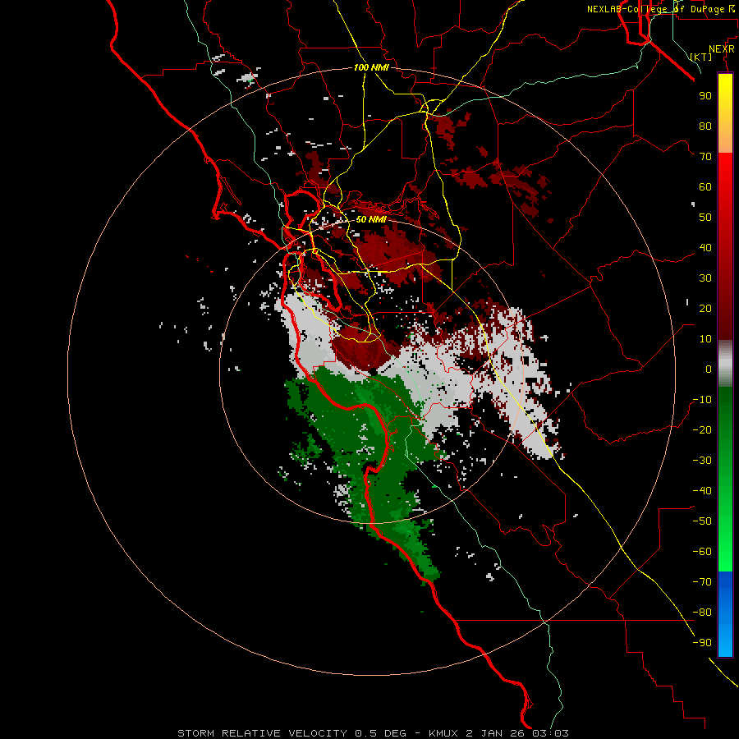Click the "NEXR" label at top right
Viewport: 739px width, 739px height.
pos(722,49)
